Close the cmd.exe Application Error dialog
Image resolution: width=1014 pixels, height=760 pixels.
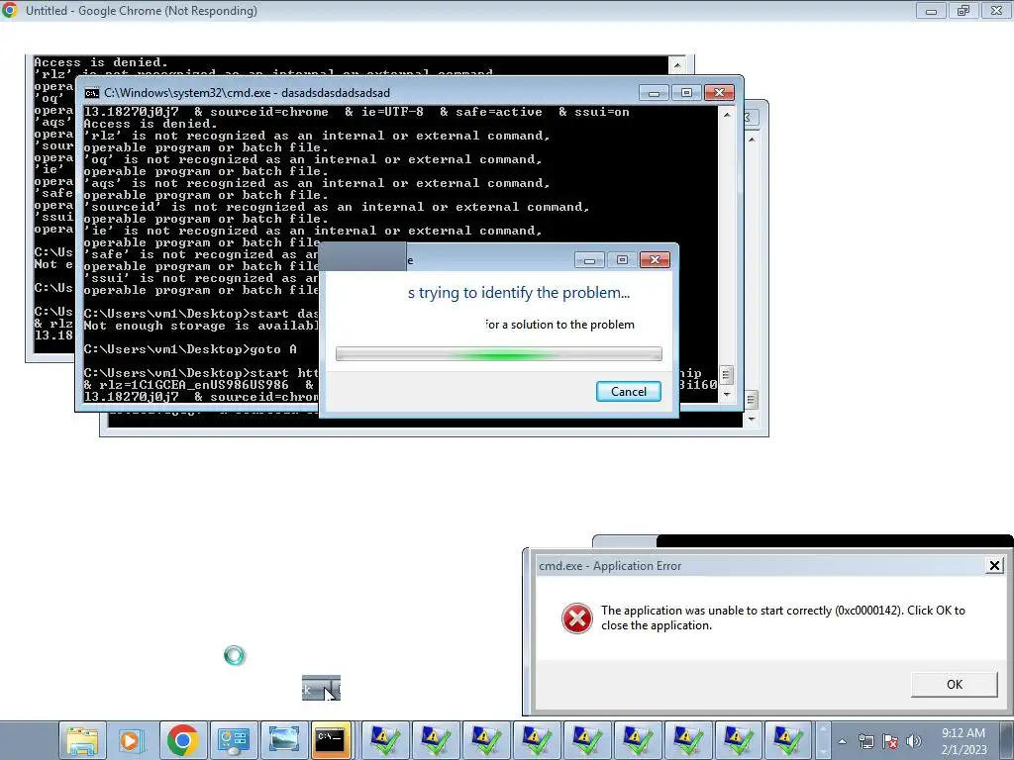pos(994,565)
